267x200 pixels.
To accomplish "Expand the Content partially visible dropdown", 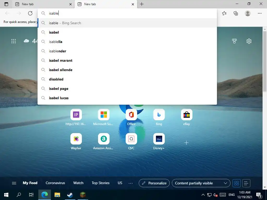I will tap(201, 183).
